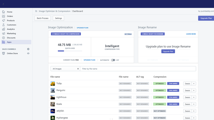The width and height of the screenshot is (214, 120).
Task: View Online Store using the eye icon
Action: pyautogui.click(x=28, y=53)
